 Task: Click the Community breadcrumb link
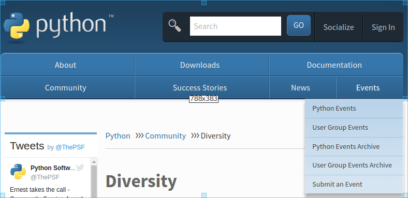click(166, 136)
